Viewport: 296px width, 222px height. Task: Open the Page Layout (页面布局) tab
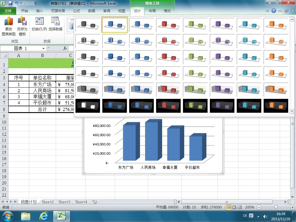[x=58, y=11]
